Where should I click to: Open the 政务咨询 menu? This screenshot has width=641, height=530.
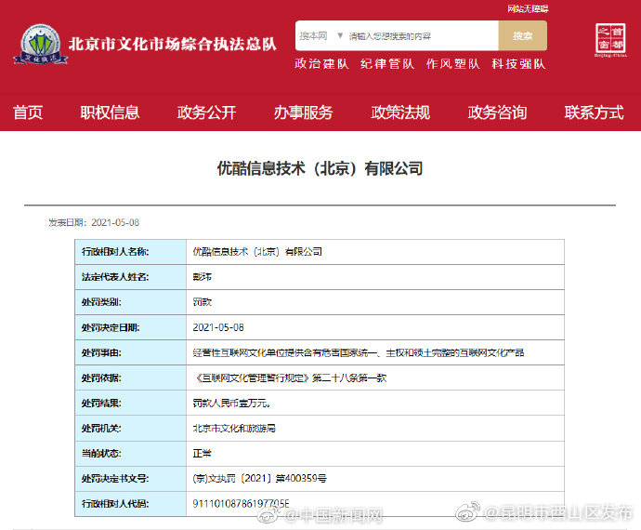498,113
